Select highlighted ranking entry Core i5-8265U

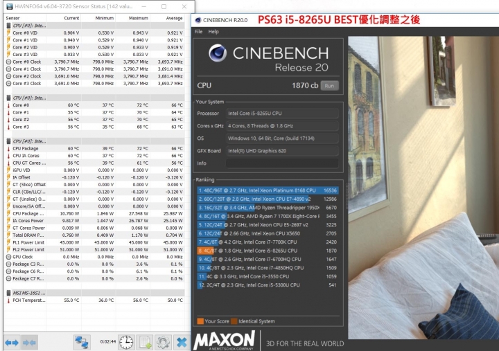click(268, 251)
